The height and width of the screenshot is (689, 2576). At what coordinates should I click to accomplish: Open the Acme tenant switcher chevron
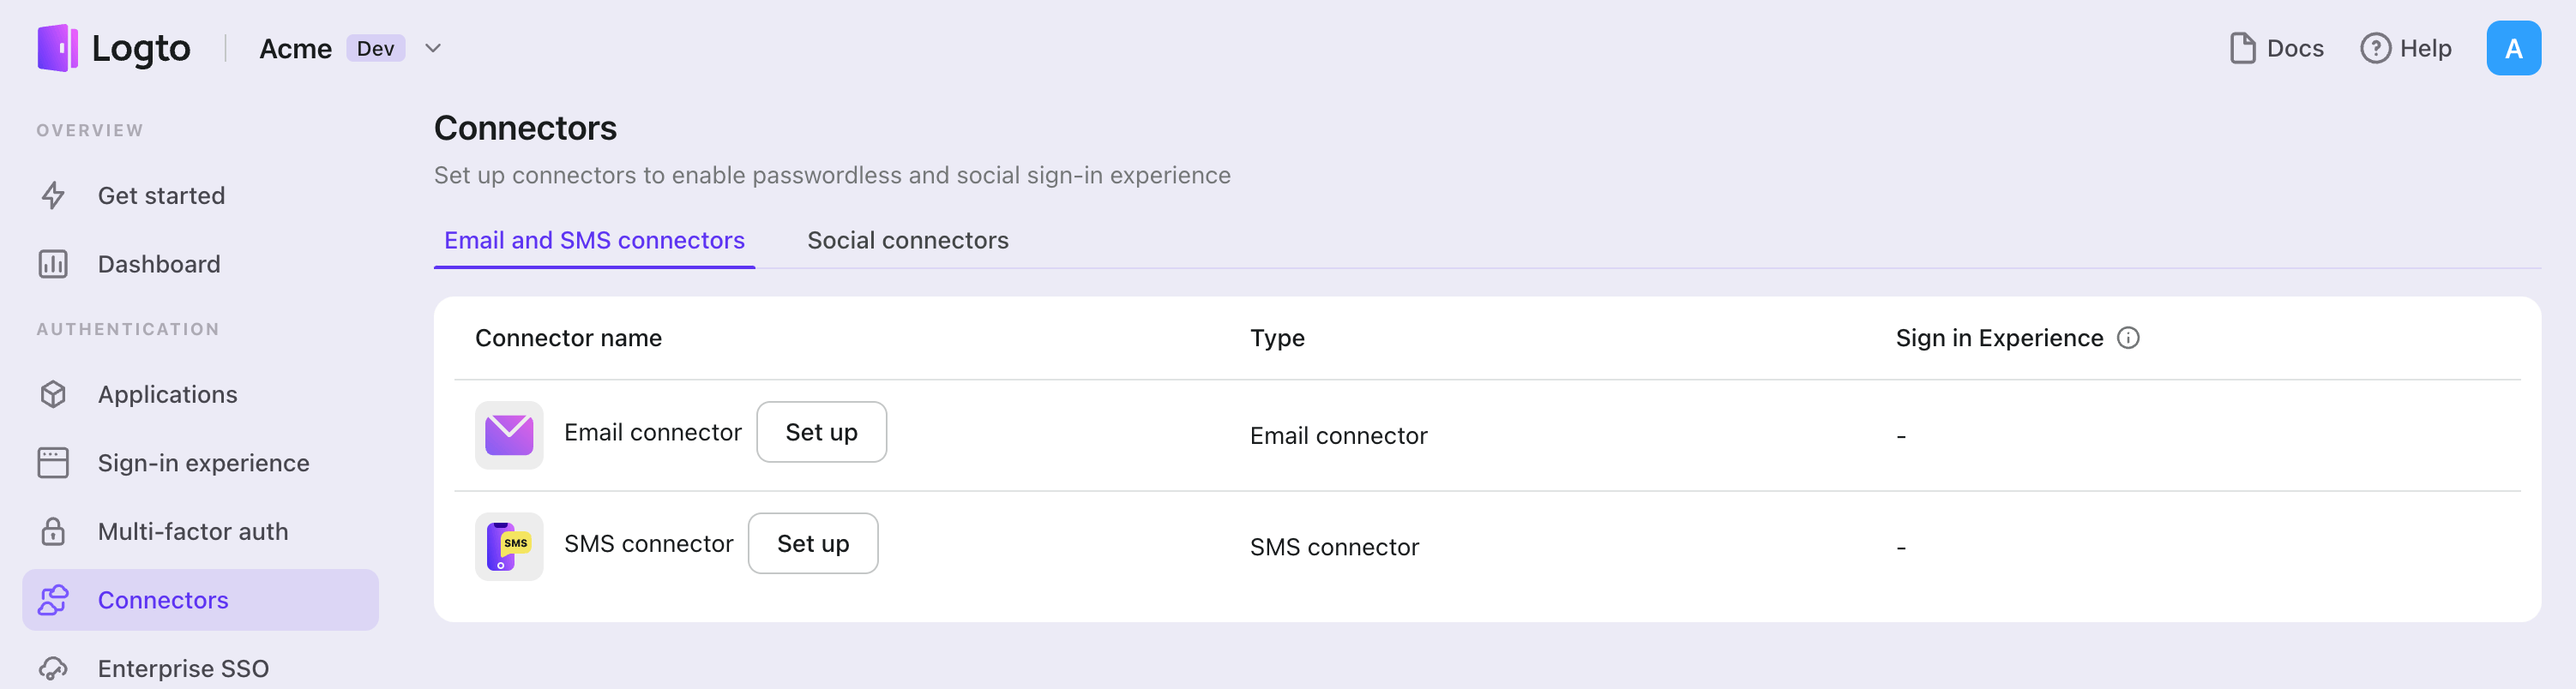click(x=432, y=47)
